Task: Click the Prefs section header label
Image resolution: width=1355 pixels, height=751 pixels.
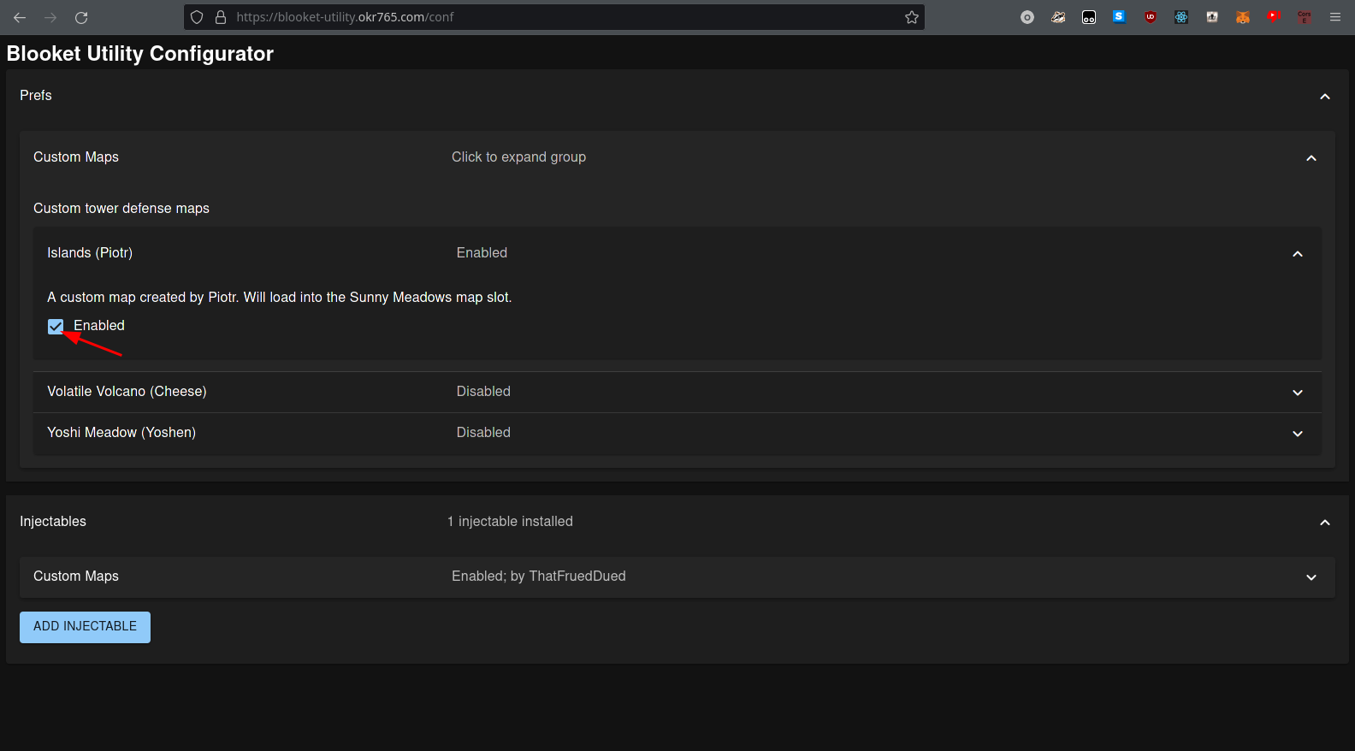Action: point(36,95)
